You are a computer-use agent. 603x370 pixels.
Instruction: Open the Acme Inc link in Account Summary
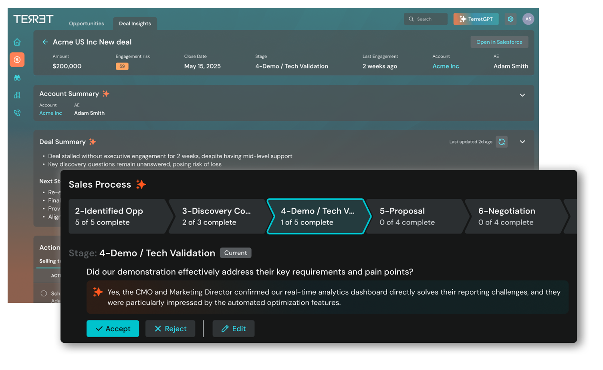51,113
